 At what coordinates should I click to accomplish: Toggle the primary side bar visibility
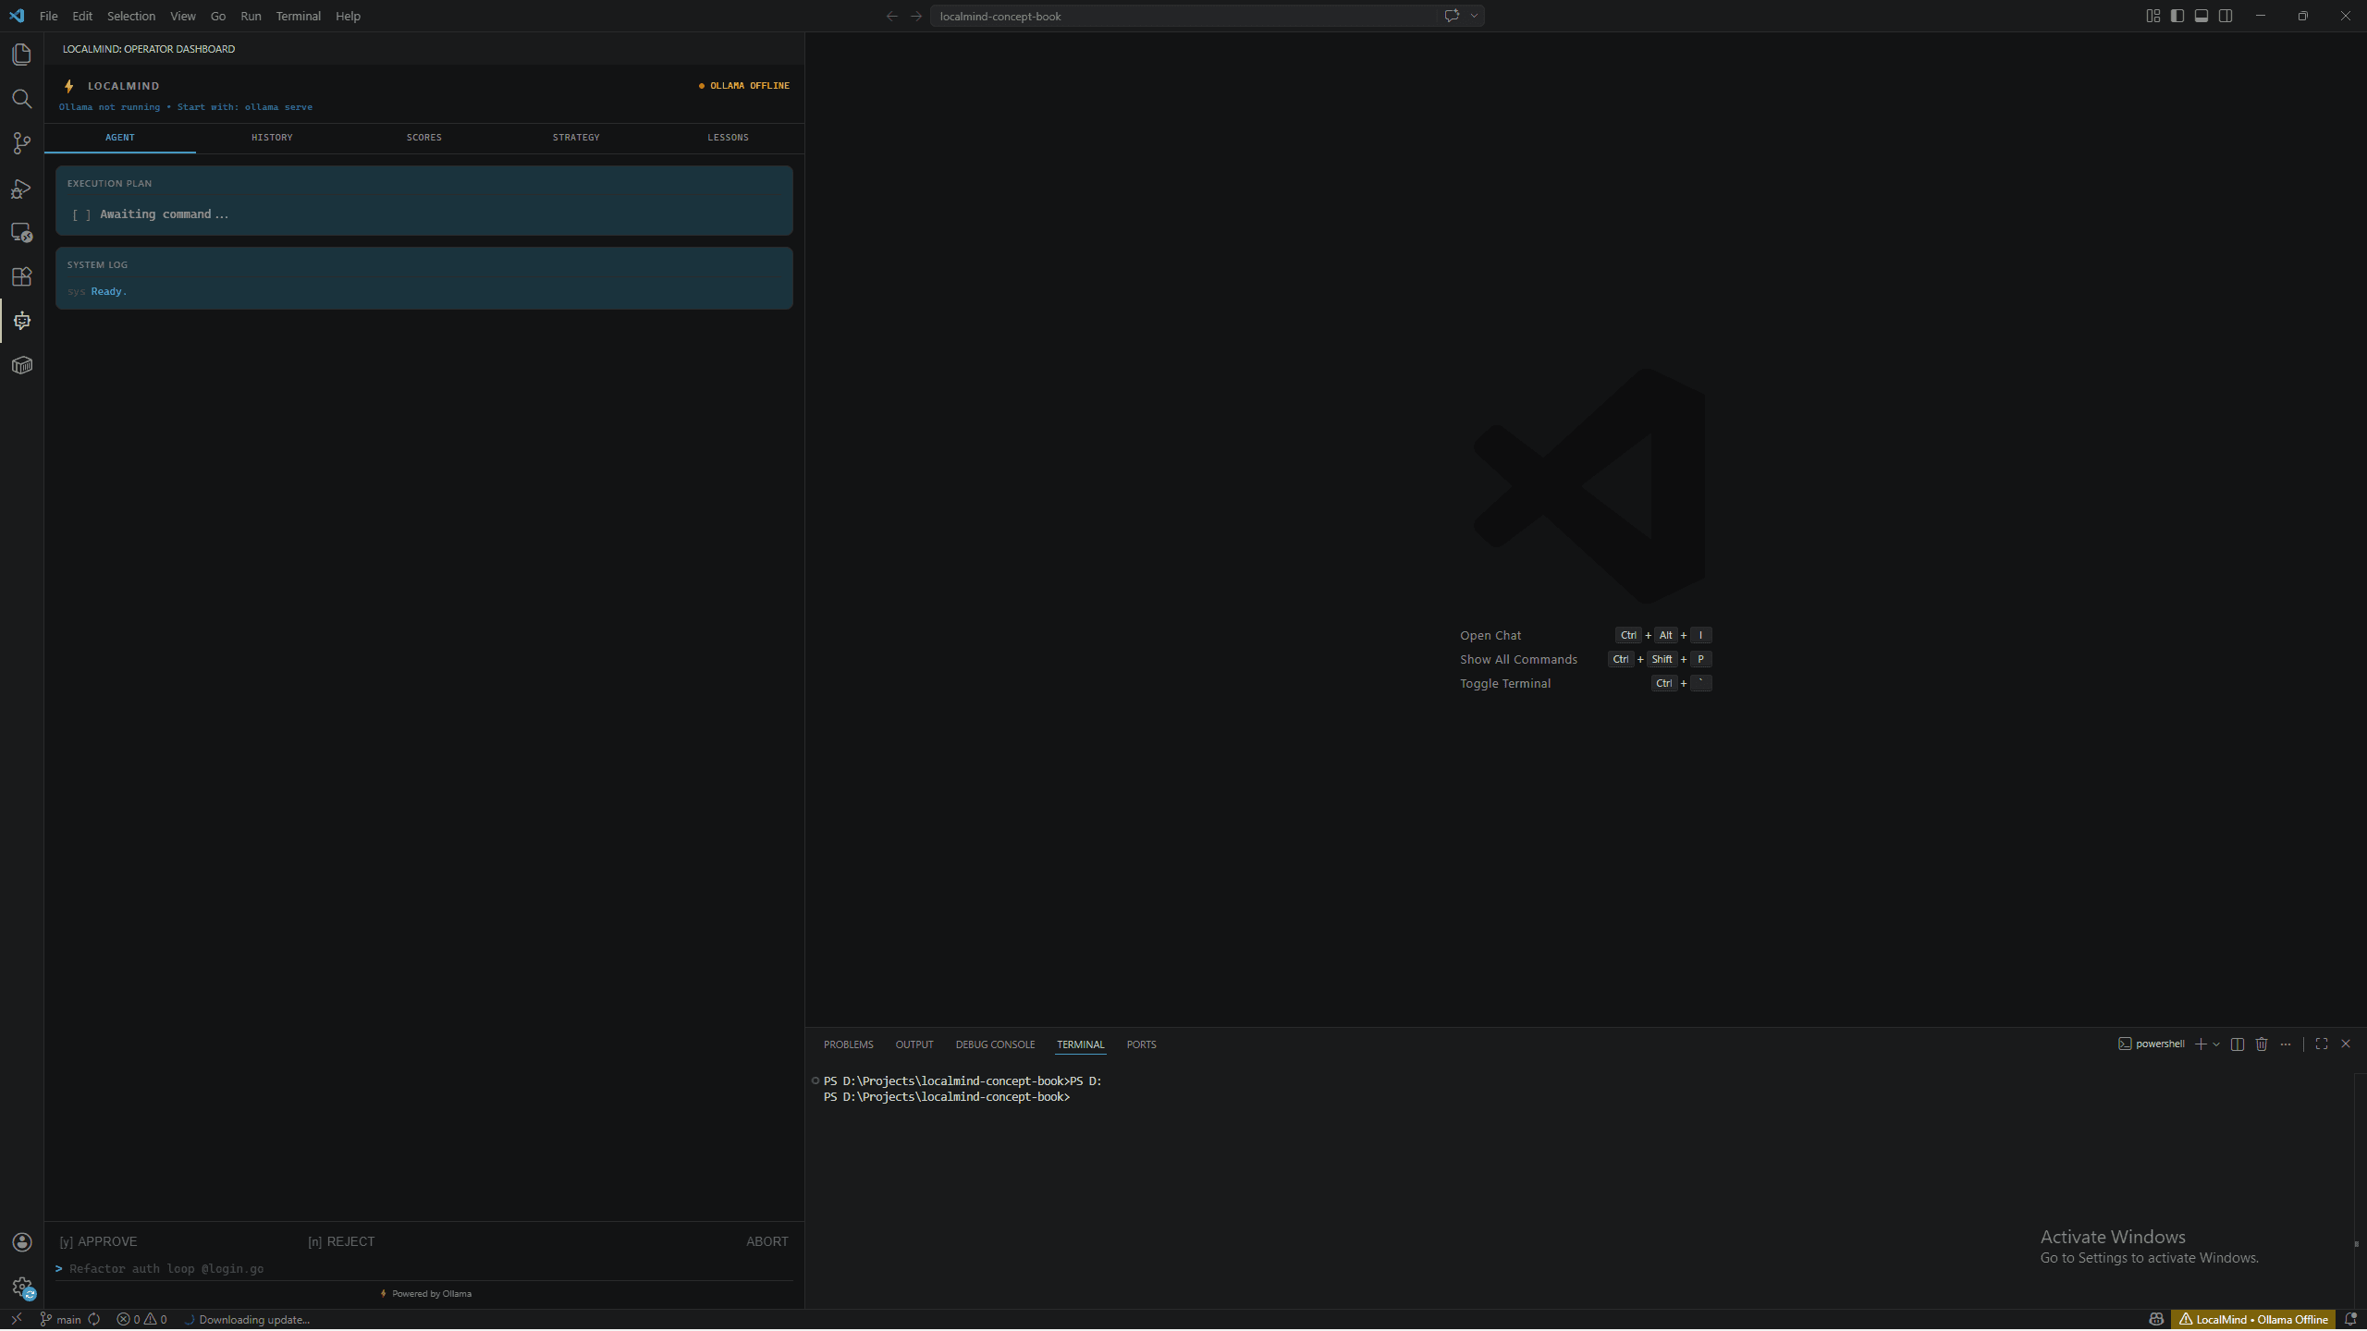point(2177,16)
